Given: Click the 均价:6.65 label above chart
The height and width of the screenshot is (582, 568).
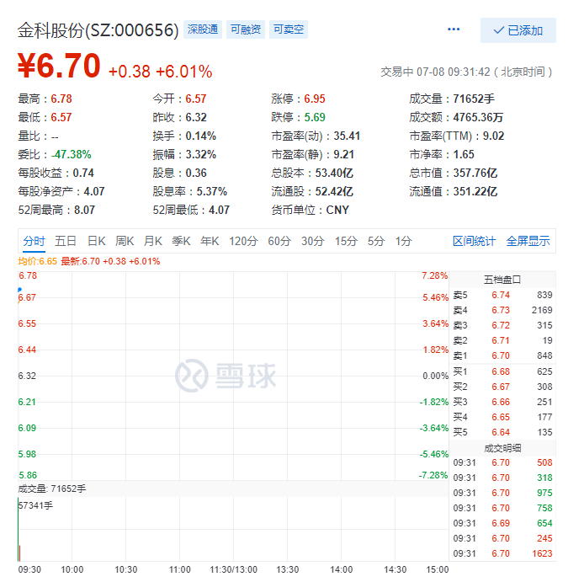Looking at the screenshot, I should pos(38,261).
